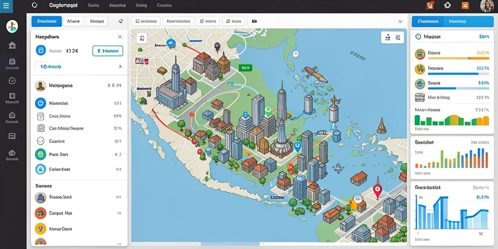Click the small dark icon after the map toolbar buttons
This screenshot has height=249, width=498.
(x=254, y=21)
